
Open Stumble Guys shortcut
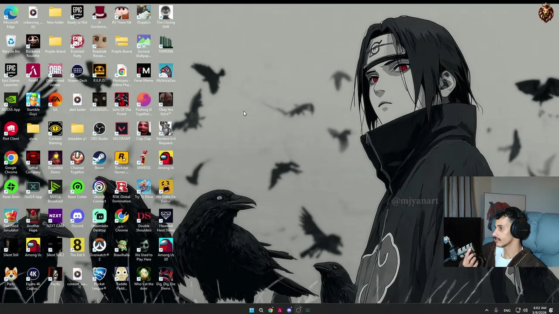pyautogui.click(x=33, y=104)
